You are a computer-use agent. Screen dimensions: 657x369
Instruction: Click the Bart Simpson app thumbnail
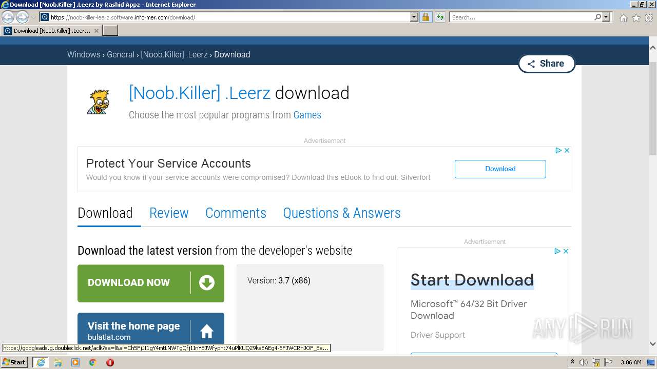pos(98,101)
